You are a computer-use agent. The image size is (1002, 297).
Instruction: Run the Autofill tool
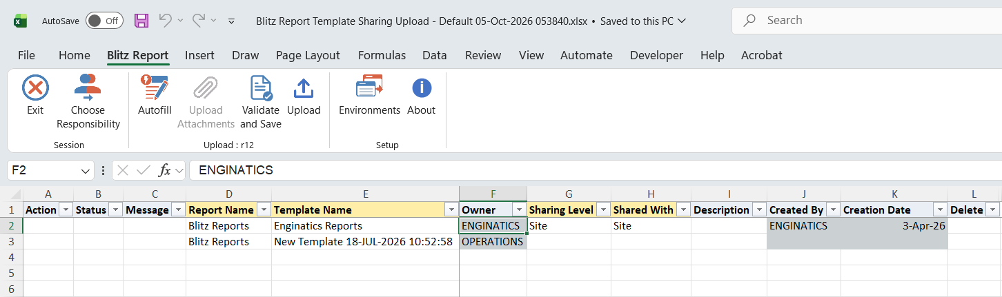(x=155, y=95)
